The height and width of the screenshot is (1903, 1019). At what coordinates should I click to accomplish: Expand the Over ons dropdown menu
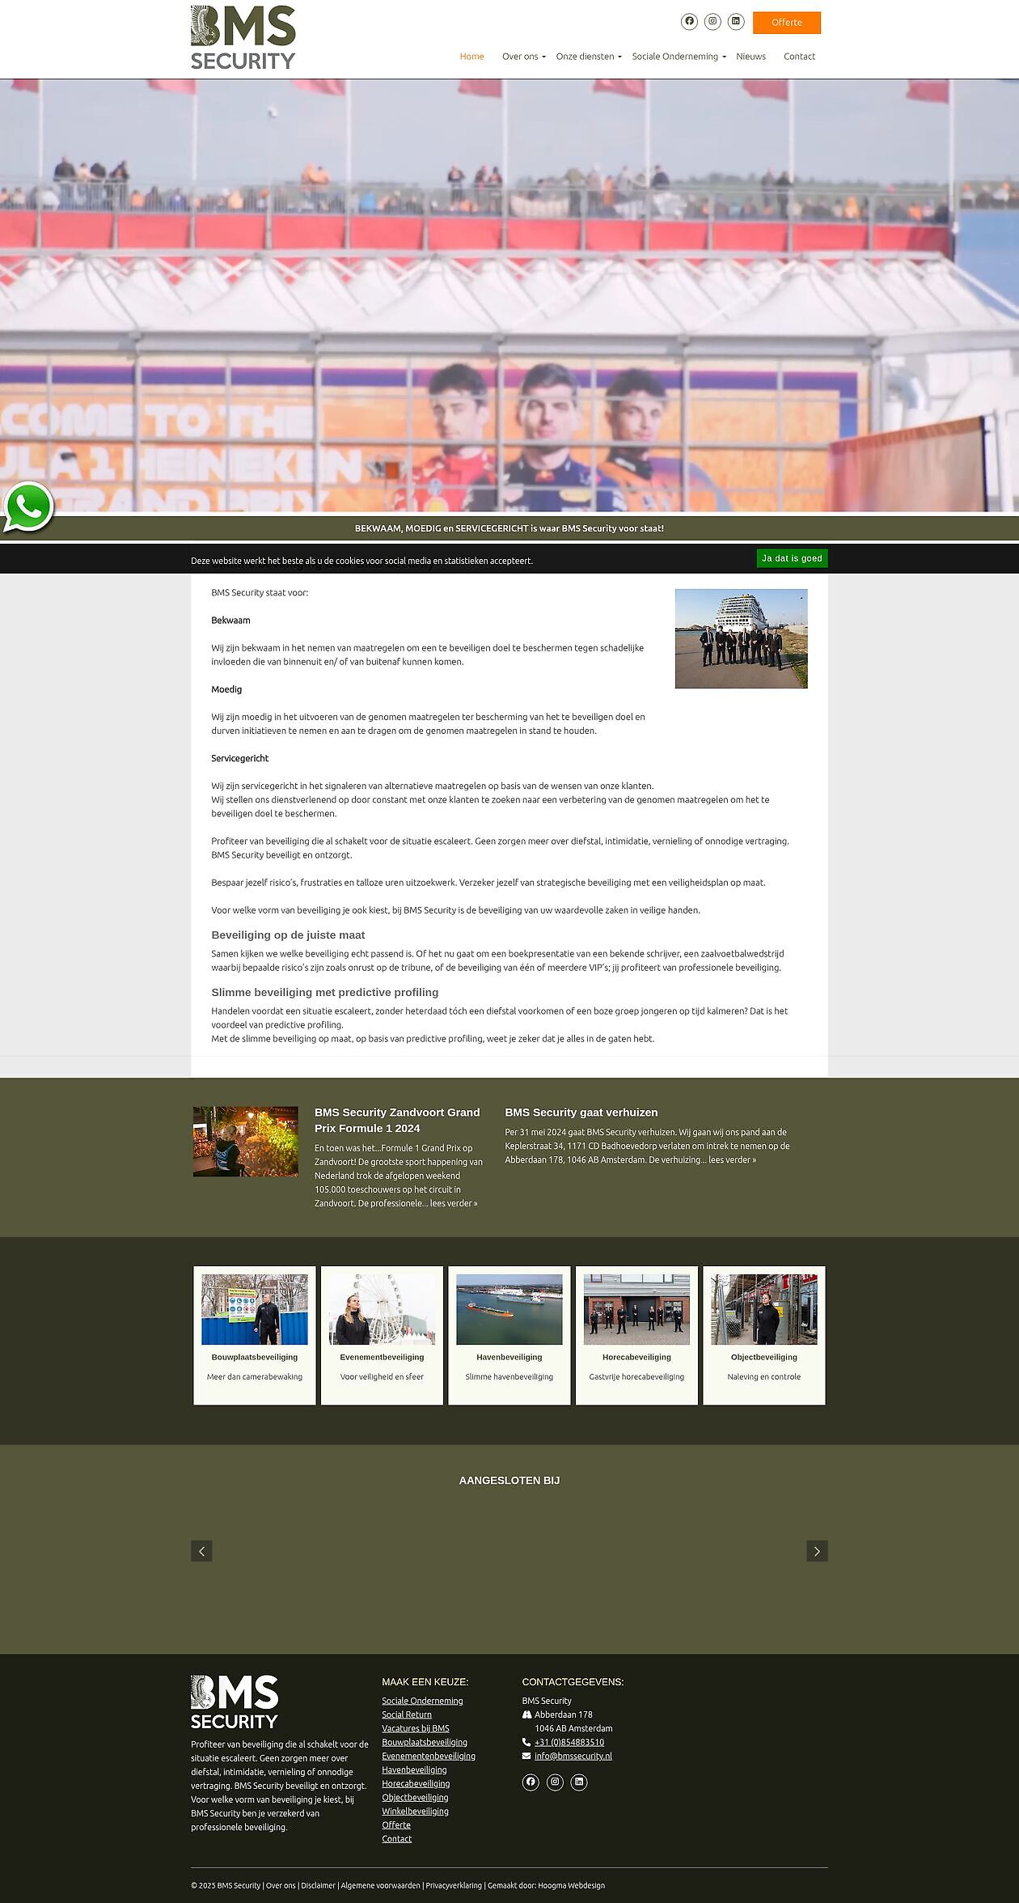tap(523, 57)
